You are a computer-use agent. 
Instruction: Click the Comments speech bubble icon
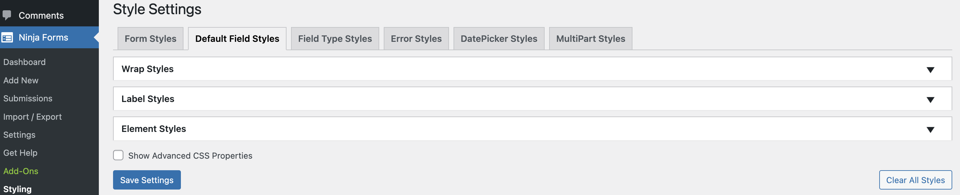point(7,15)
